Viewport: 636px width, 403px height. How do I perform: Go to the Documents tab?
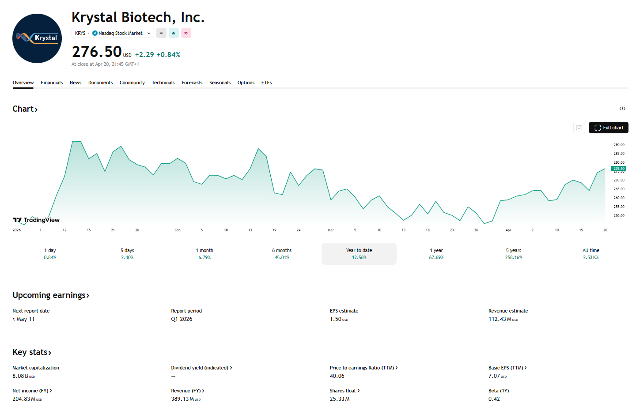coord(100,83)
